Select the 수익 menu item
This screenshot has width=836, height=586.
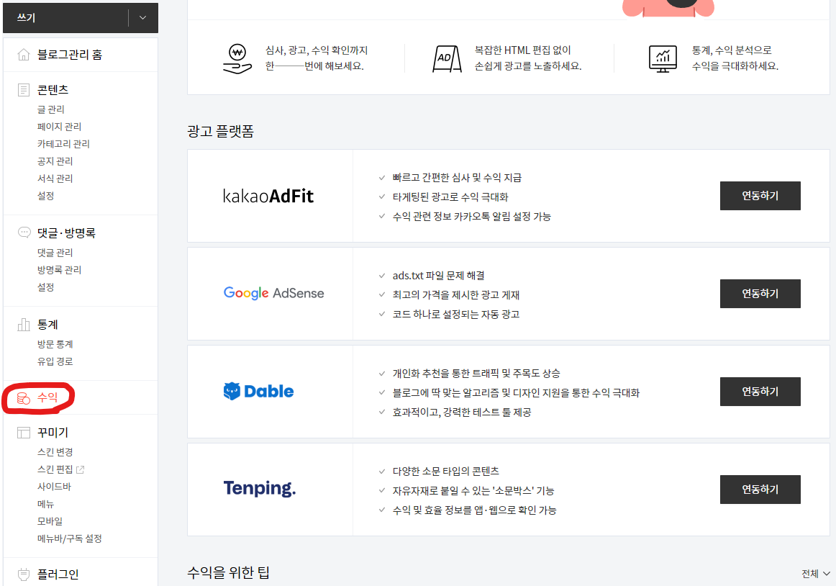click(47, 397)
